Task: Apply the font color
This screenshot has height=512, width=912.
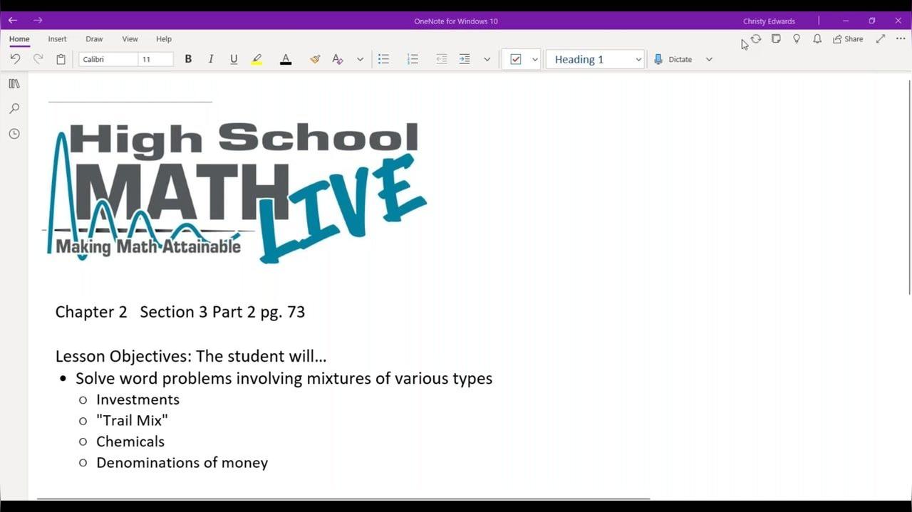Action: pyautogui.click(x=286, y=59)
